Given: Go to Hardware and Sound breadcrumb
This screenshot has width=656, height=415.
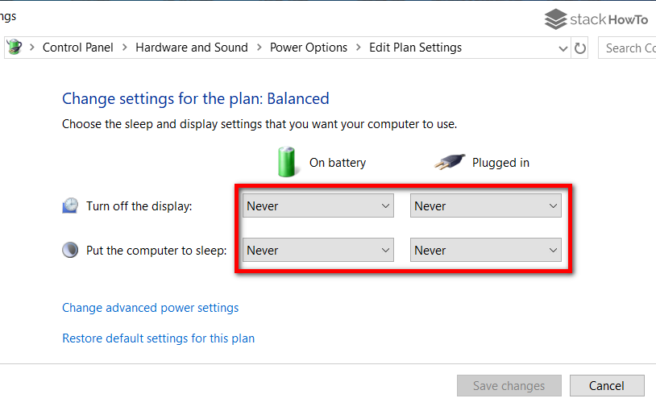Looking at the screenshot, I should point(191,48).
